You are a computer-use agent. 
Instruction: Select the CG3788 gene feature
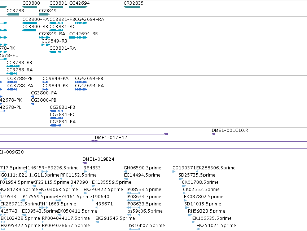pyautogui.click(x=13, y=14)
